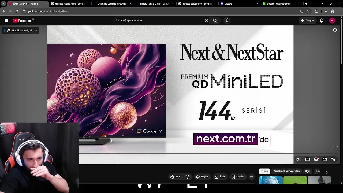
Task: Open the media controls icon in toolbar
Action: point(326,11)
